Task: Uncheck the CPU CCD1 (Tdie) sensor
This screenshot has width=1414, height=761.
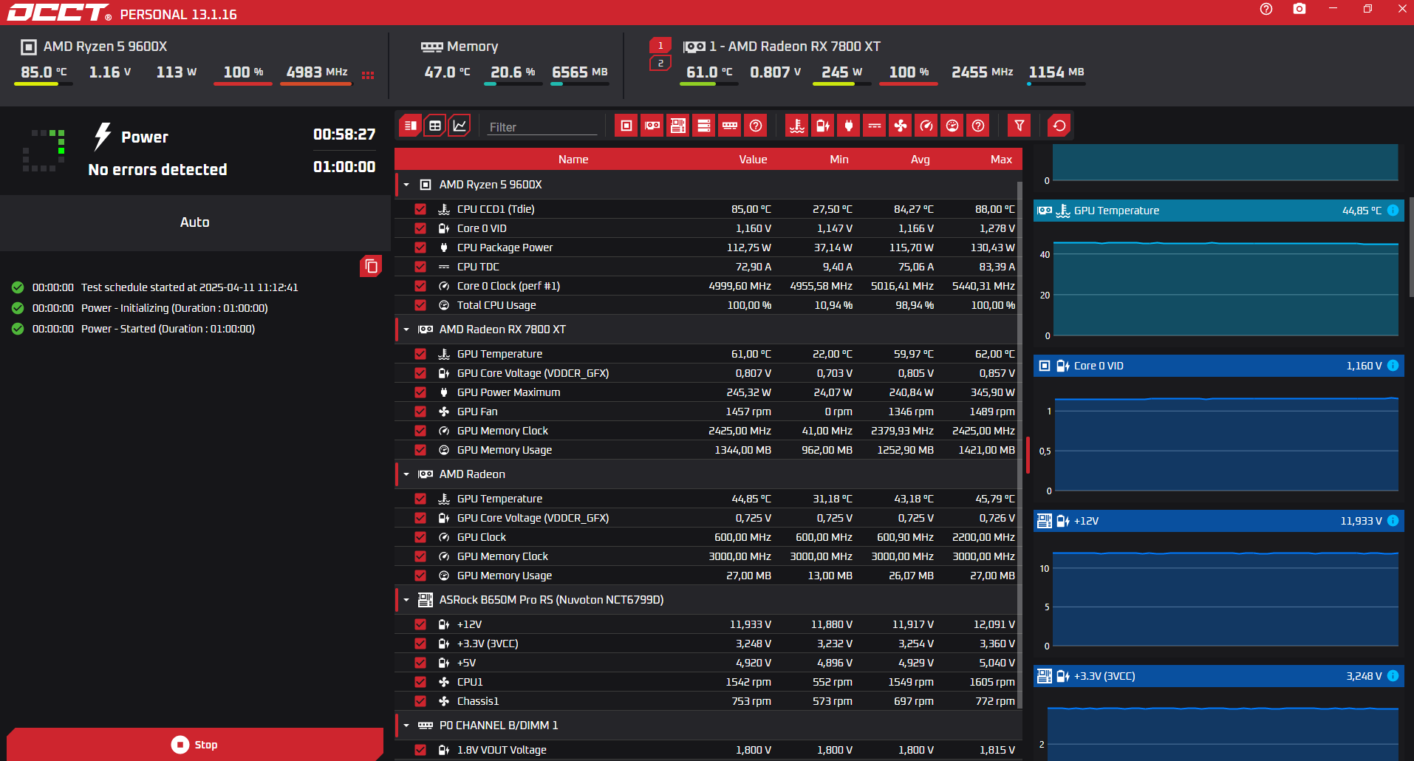Action: tap(420, 209)
